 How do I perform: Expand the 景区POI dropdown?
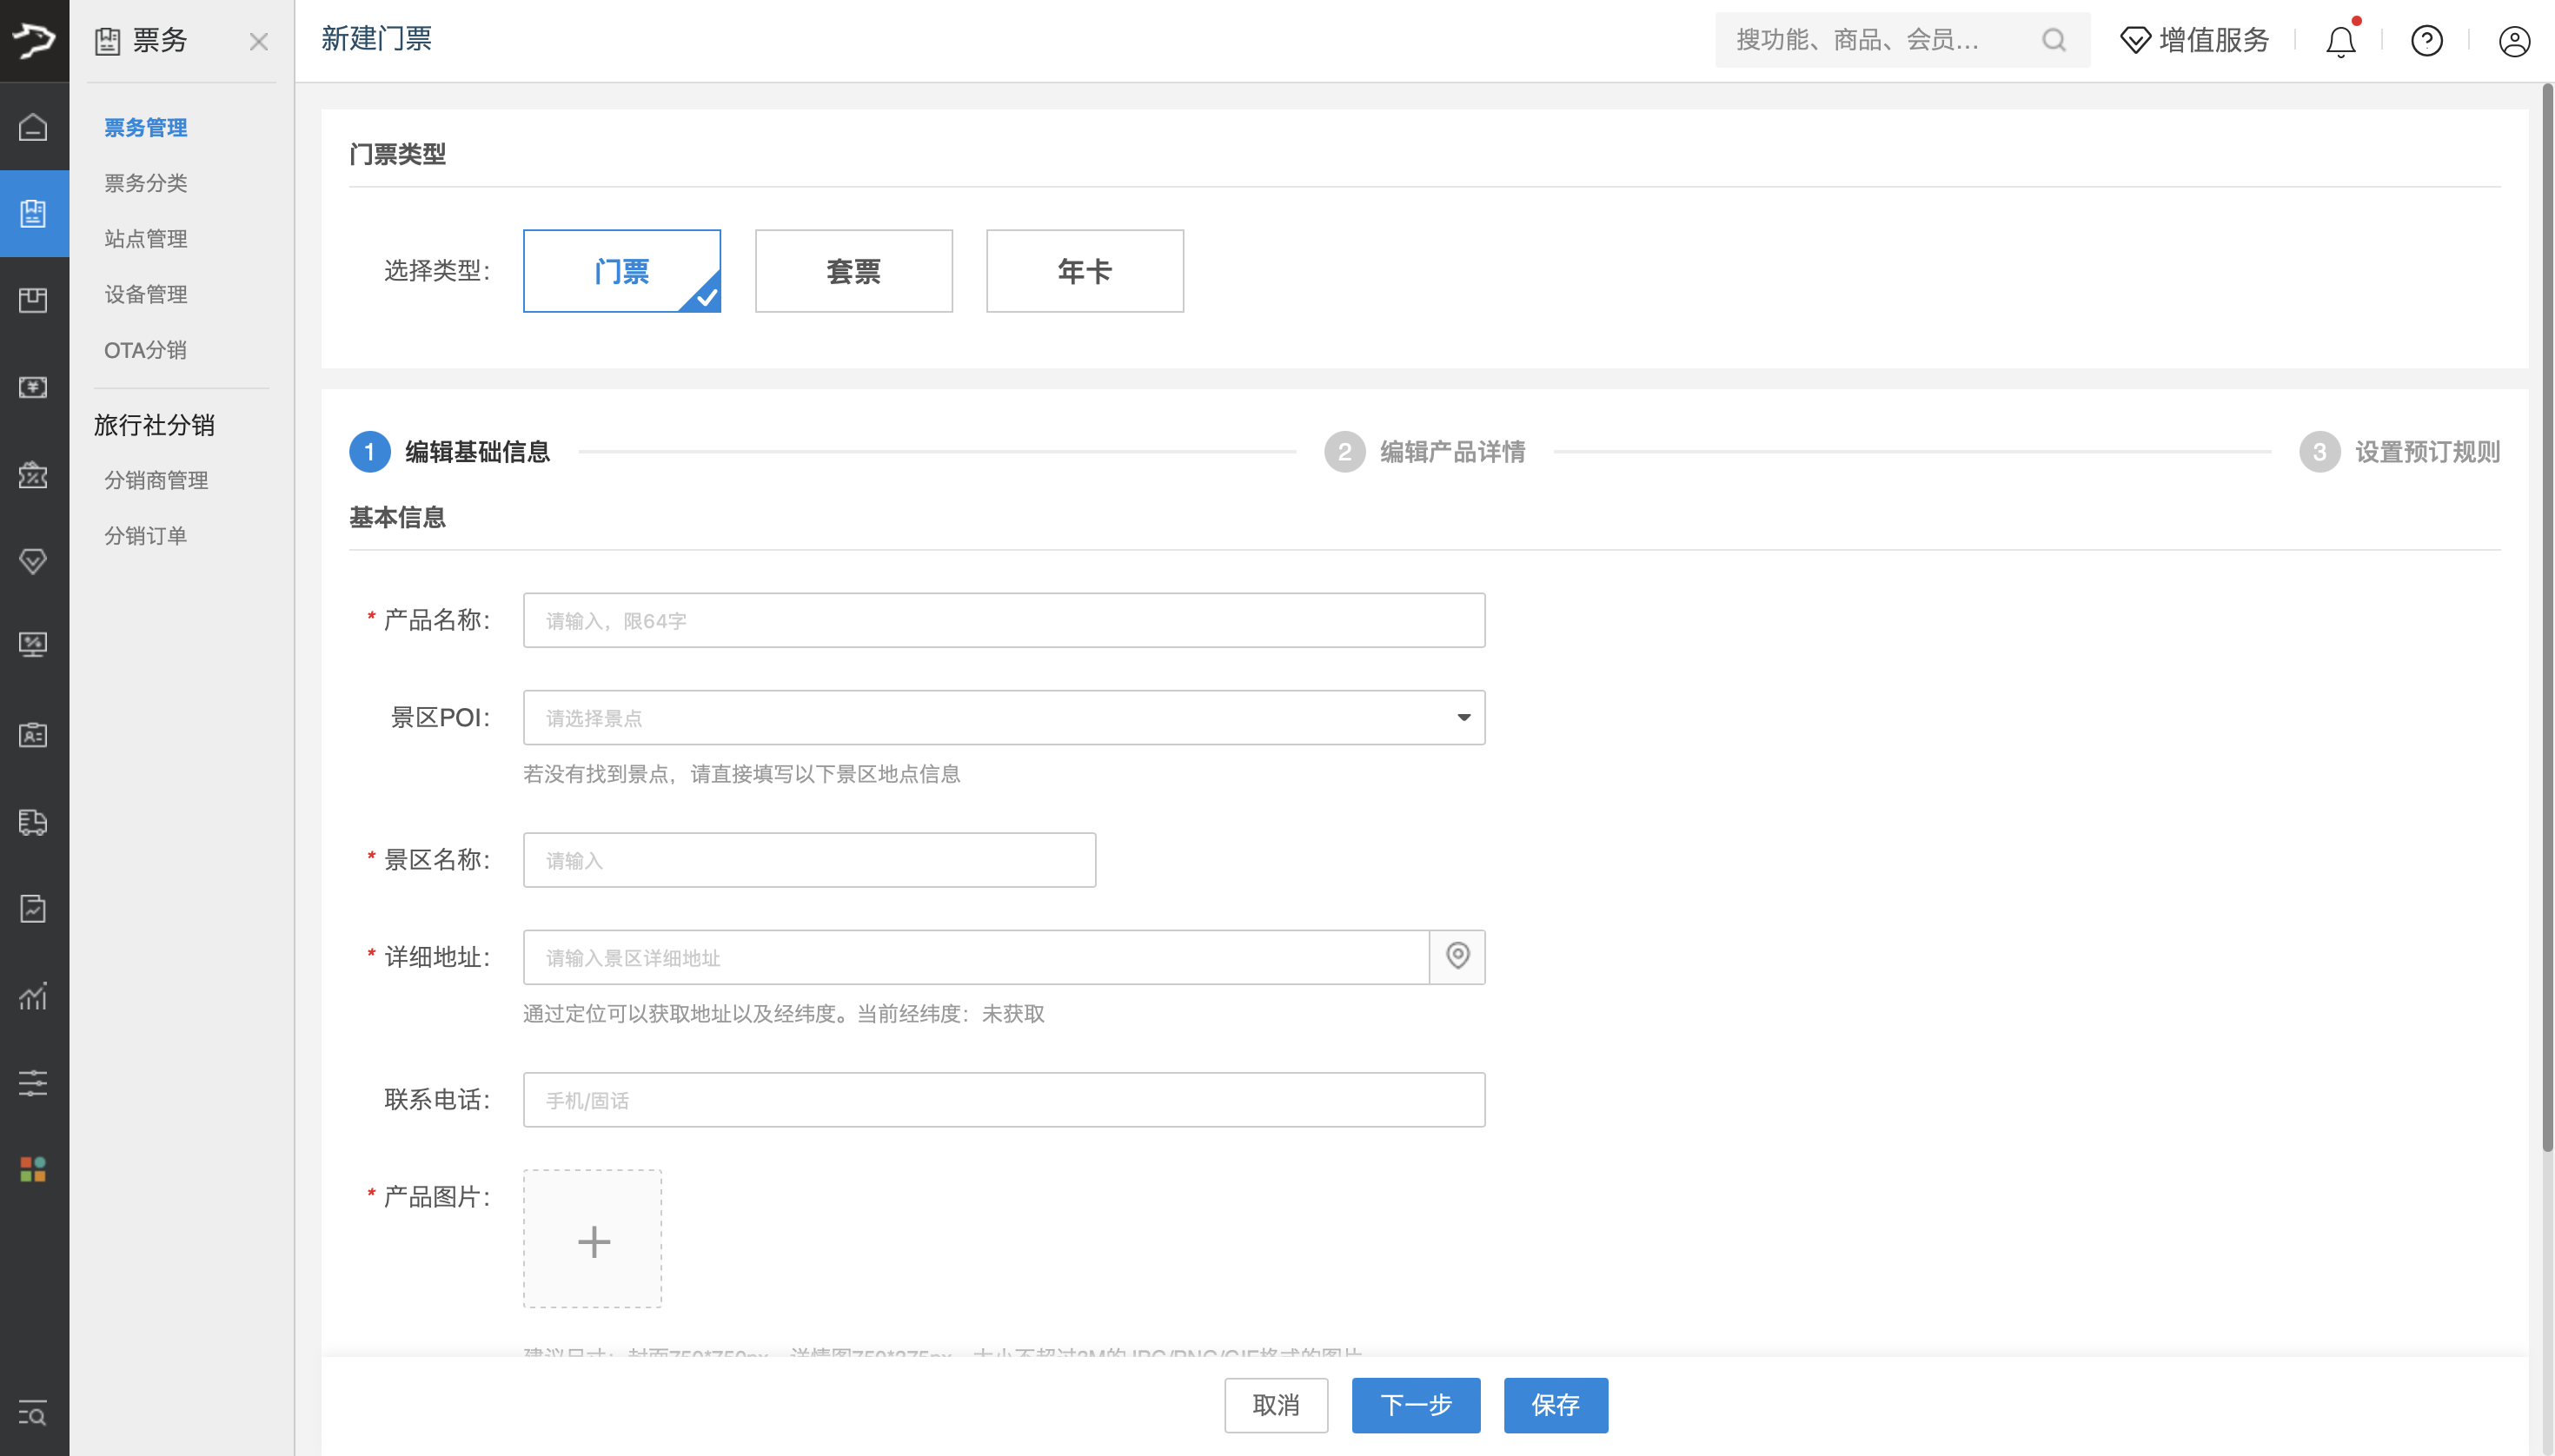pyautogui.click(x=1004, y=717)
